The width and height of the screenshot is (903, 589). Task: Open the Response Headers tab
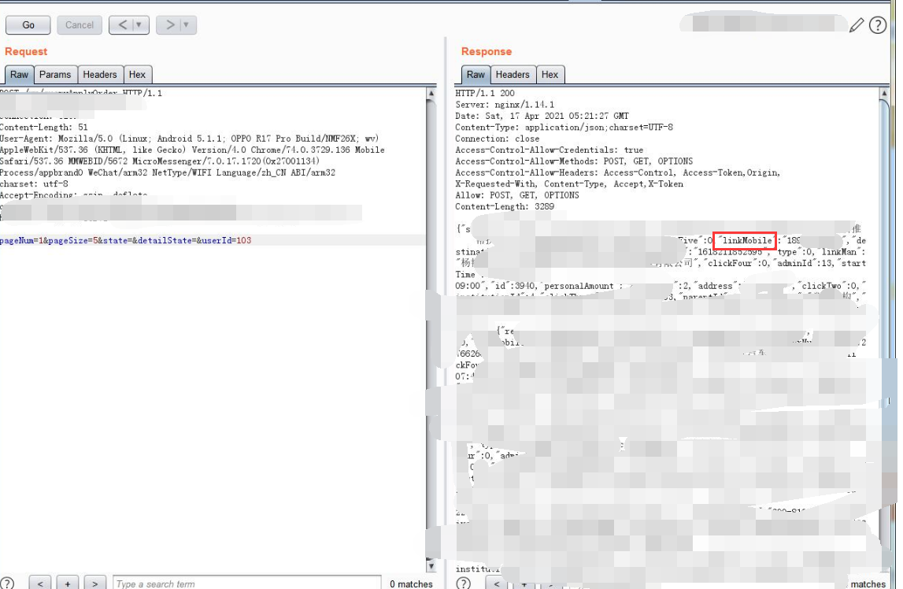pyautogui.click(x=513, y=74)
